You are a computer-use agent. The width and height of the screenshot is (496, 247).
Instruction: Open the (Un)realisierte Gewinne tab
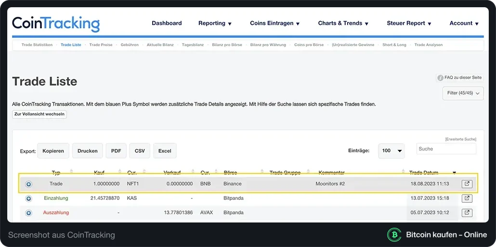pyautogui.click(x=353, y=45)
